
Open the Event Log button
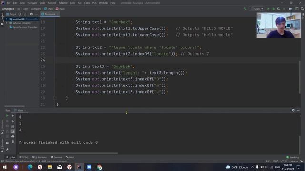pyautogui.click(x=293, y=157)
